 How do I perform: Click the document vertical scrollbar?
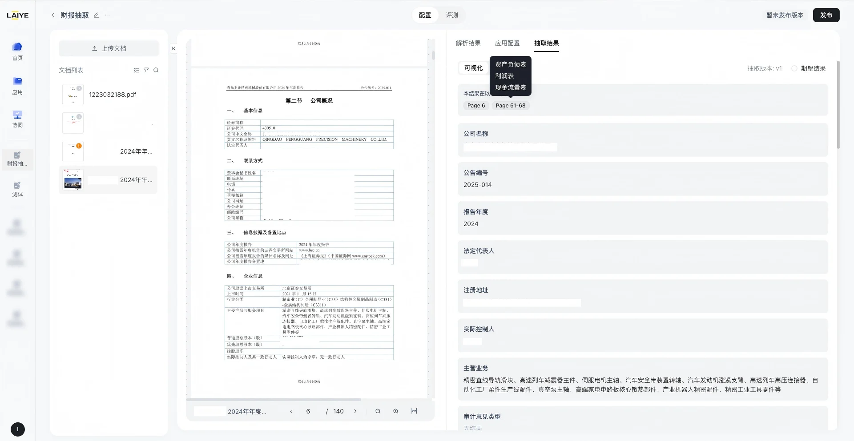433,56
